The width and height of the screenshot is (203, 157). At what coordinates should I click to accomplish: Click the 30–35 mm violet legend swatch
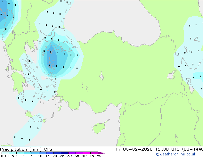click(x=72, y=153)
